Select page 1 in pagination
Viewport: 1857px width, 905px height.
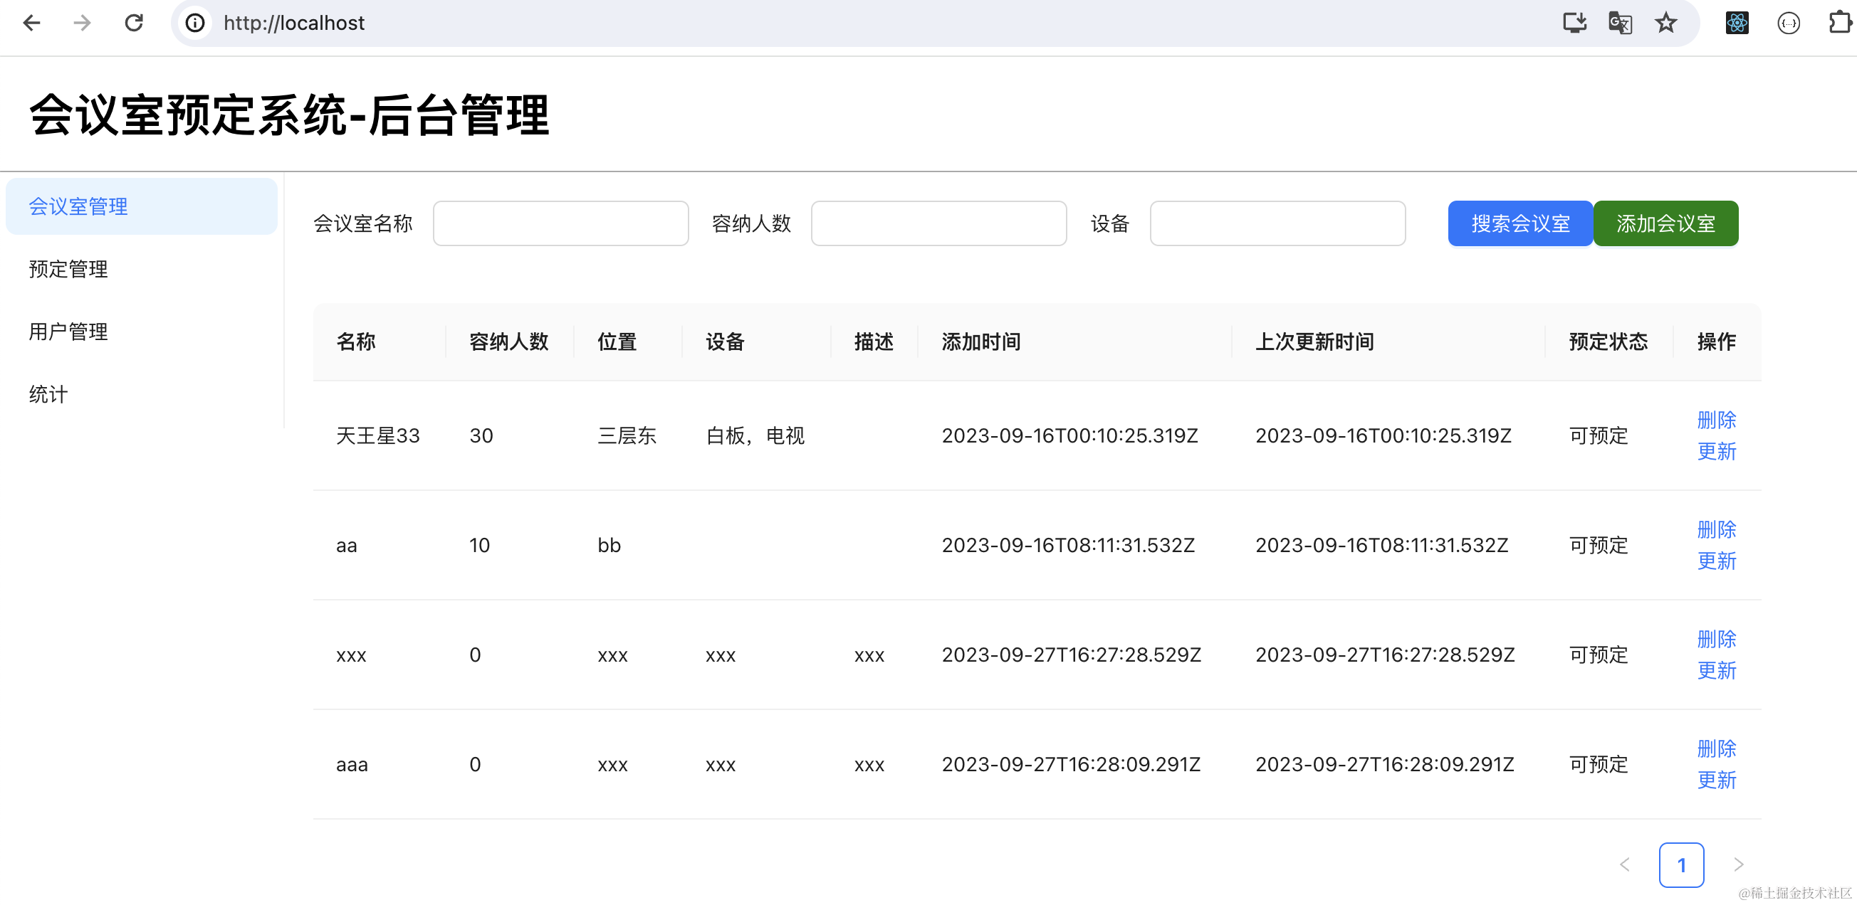[x=1681, y=864]
